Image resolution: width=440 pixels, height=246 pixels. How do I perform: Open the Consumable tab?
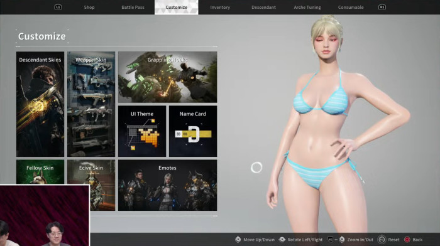351,8
